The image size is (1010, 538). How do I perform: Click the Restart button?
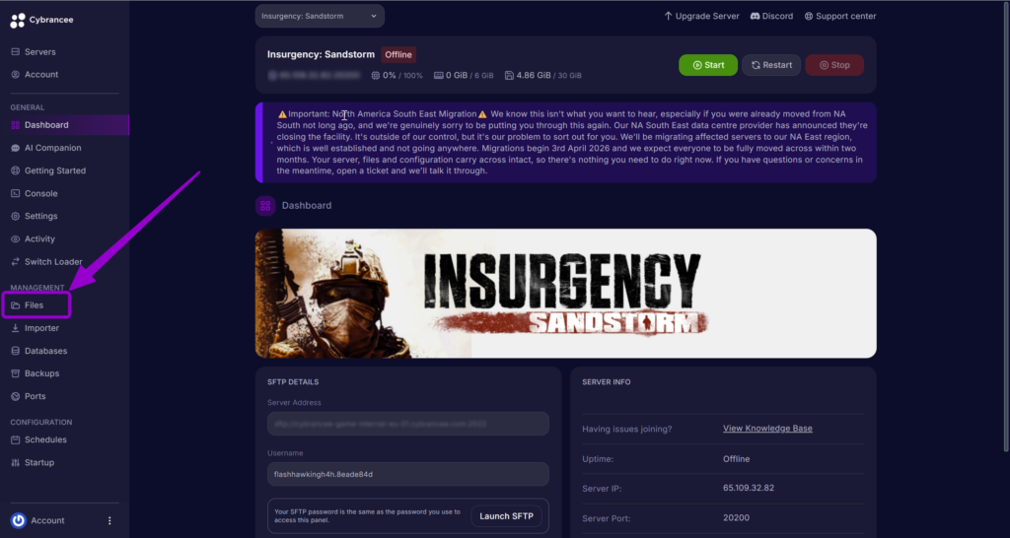click(x=771, y=65)
